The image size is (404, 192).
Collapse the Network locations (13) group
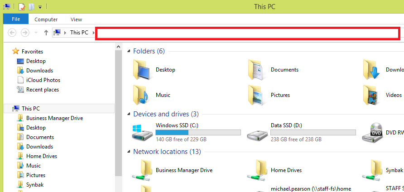tap(129, 152)
